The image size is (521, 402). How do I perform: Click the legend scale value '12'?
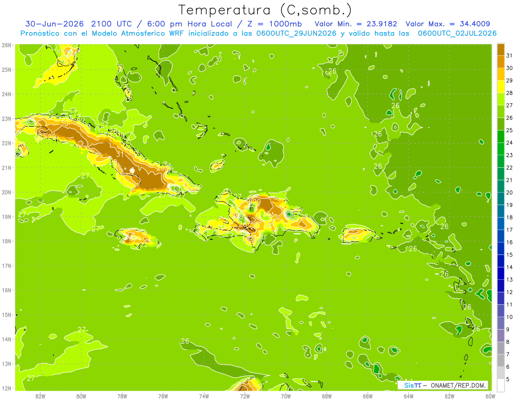510,292
